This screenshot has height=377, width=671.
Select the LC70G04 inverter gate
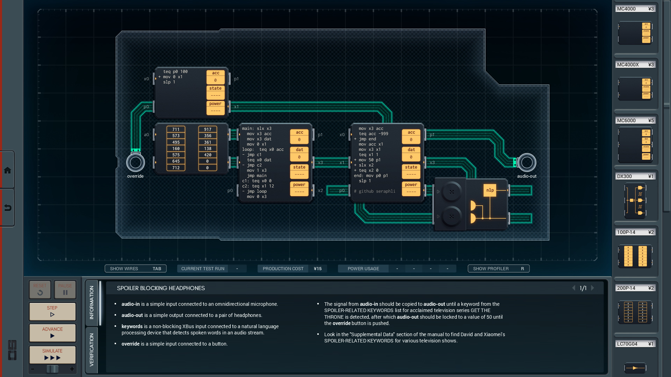pos(635,368)
